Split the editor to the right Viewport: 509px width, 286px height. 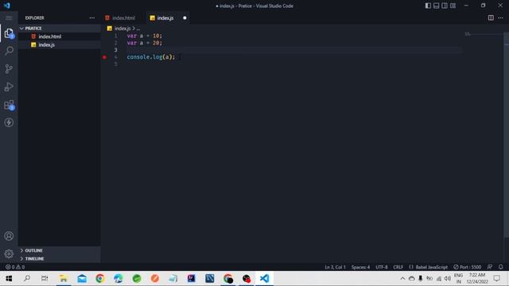point(491,17)
